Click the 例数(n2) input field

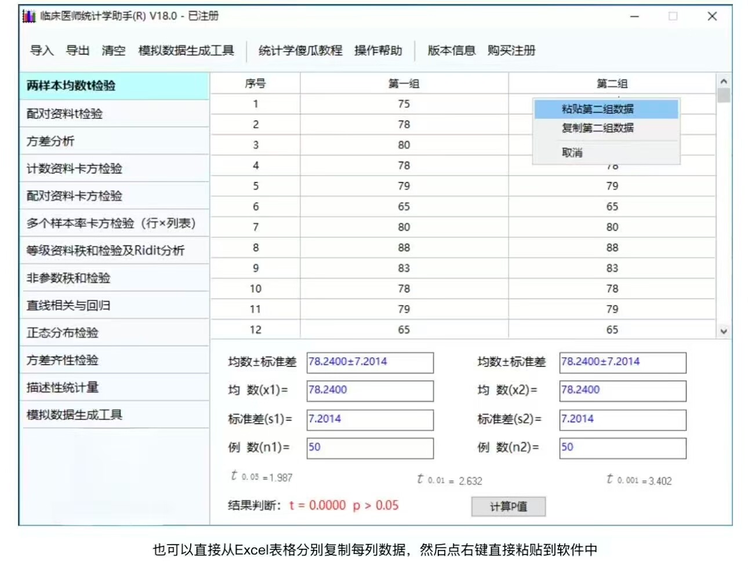(x=623, y=448)
